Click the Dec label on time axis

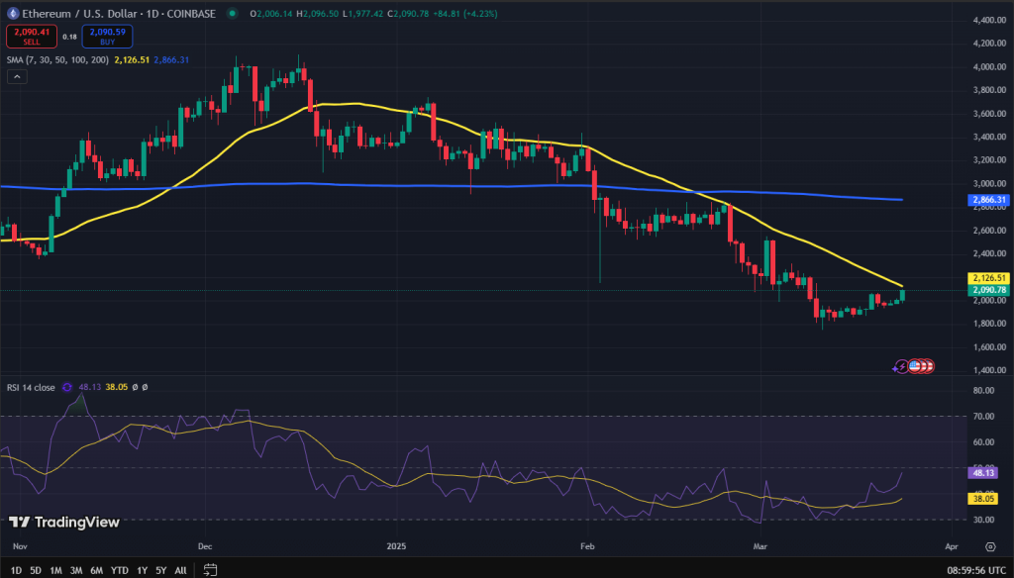coord(205,546)
